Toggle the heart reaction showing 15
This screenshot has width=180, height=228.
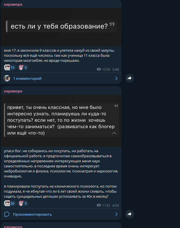pos(10,67)
